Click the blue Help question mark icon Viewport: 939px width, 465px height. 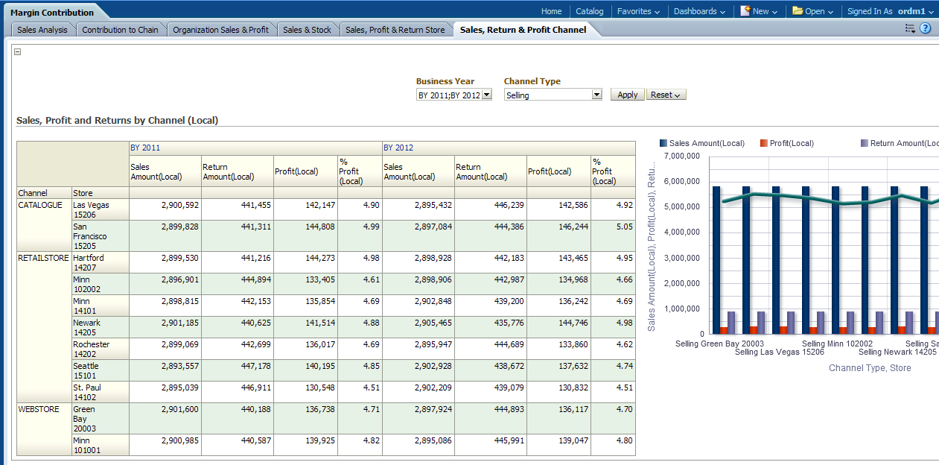tap(926, 28)
